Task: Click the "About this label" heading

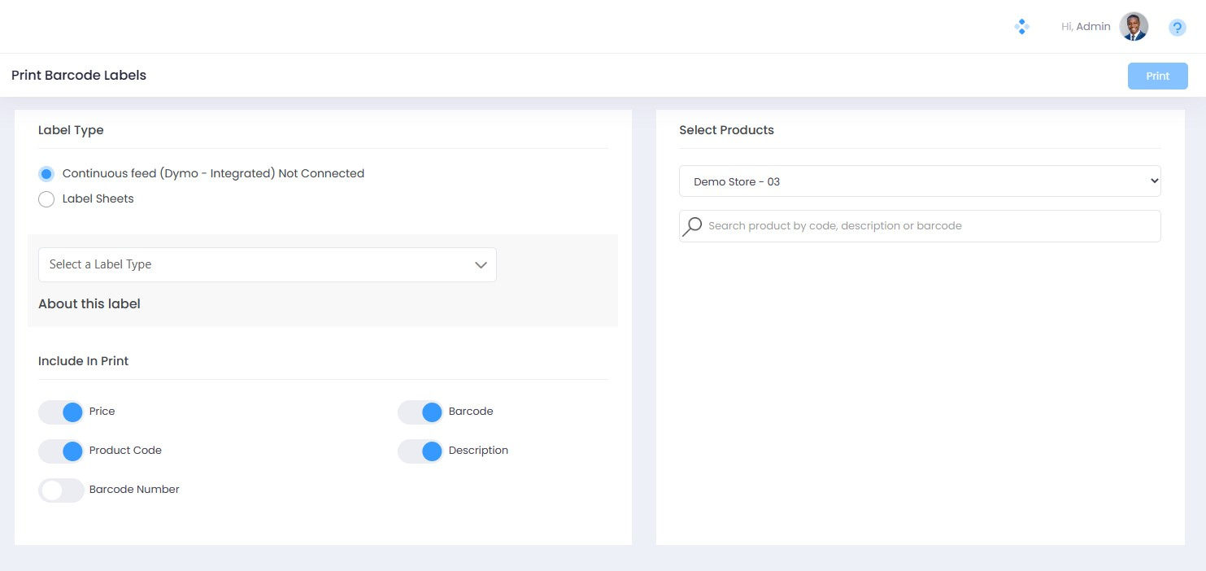Action: click(89, 304)
